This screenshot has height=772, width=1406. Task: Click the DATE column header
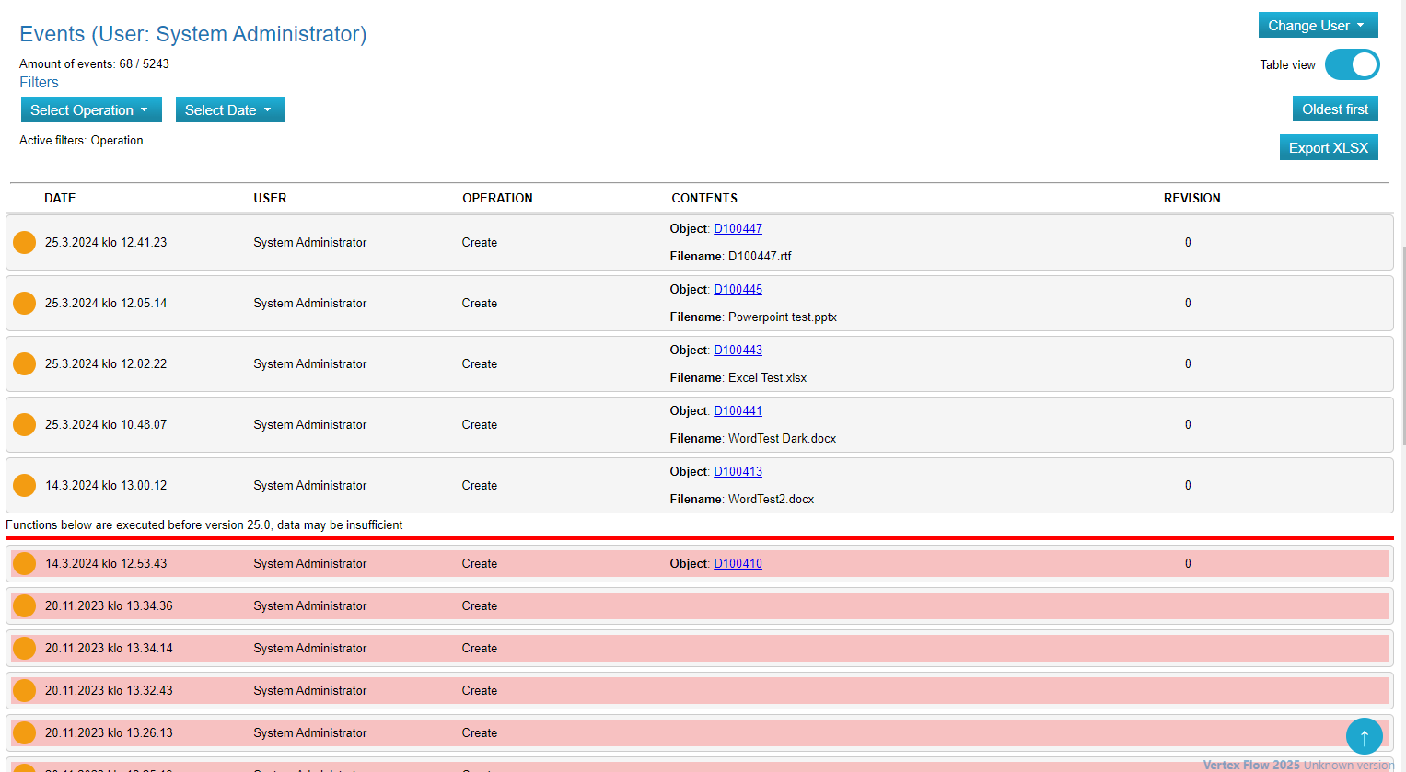click(x=60, y=198)
